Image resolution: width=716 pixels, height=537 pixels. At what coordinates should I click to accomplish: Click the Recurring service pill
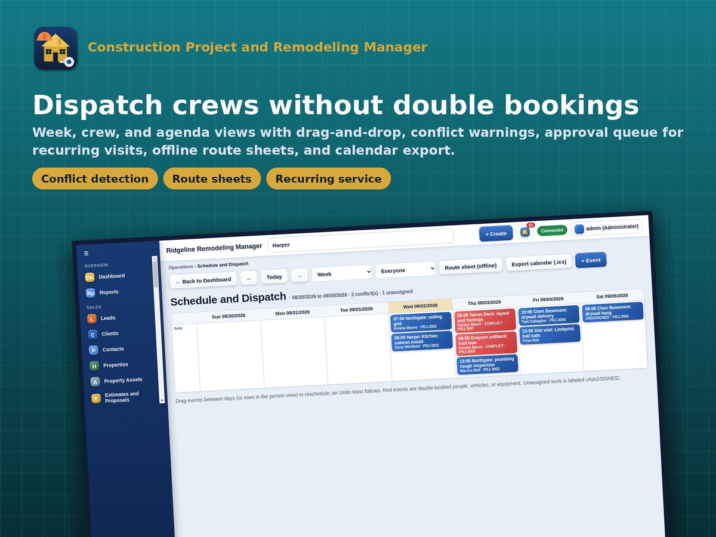(328, 178)
